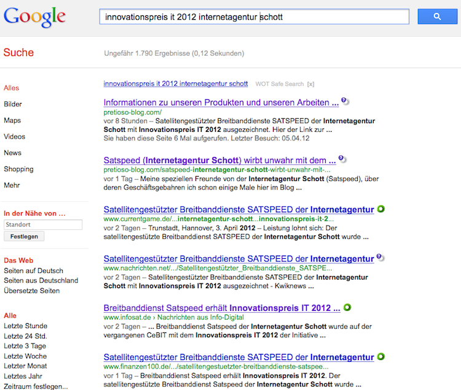Image resolution: width=461 pixels, height=390 pixels.
Task: Click the blue search magnifier button
Action: click(437, 17)
